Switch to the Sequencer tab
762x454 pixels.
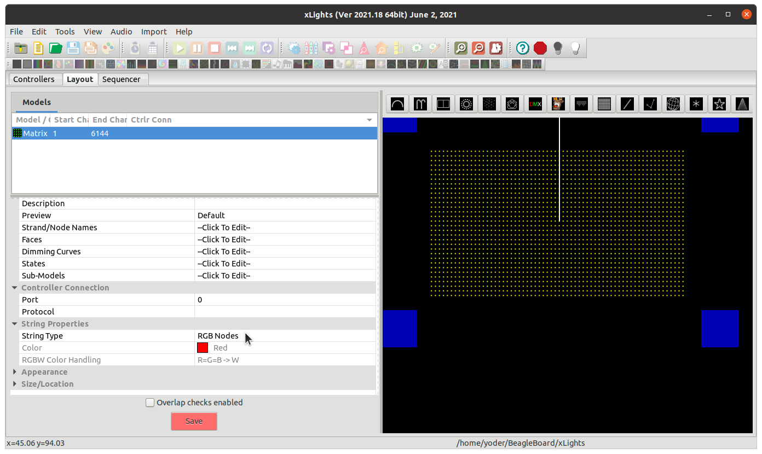pyautogui.click(x=122, y=79)
